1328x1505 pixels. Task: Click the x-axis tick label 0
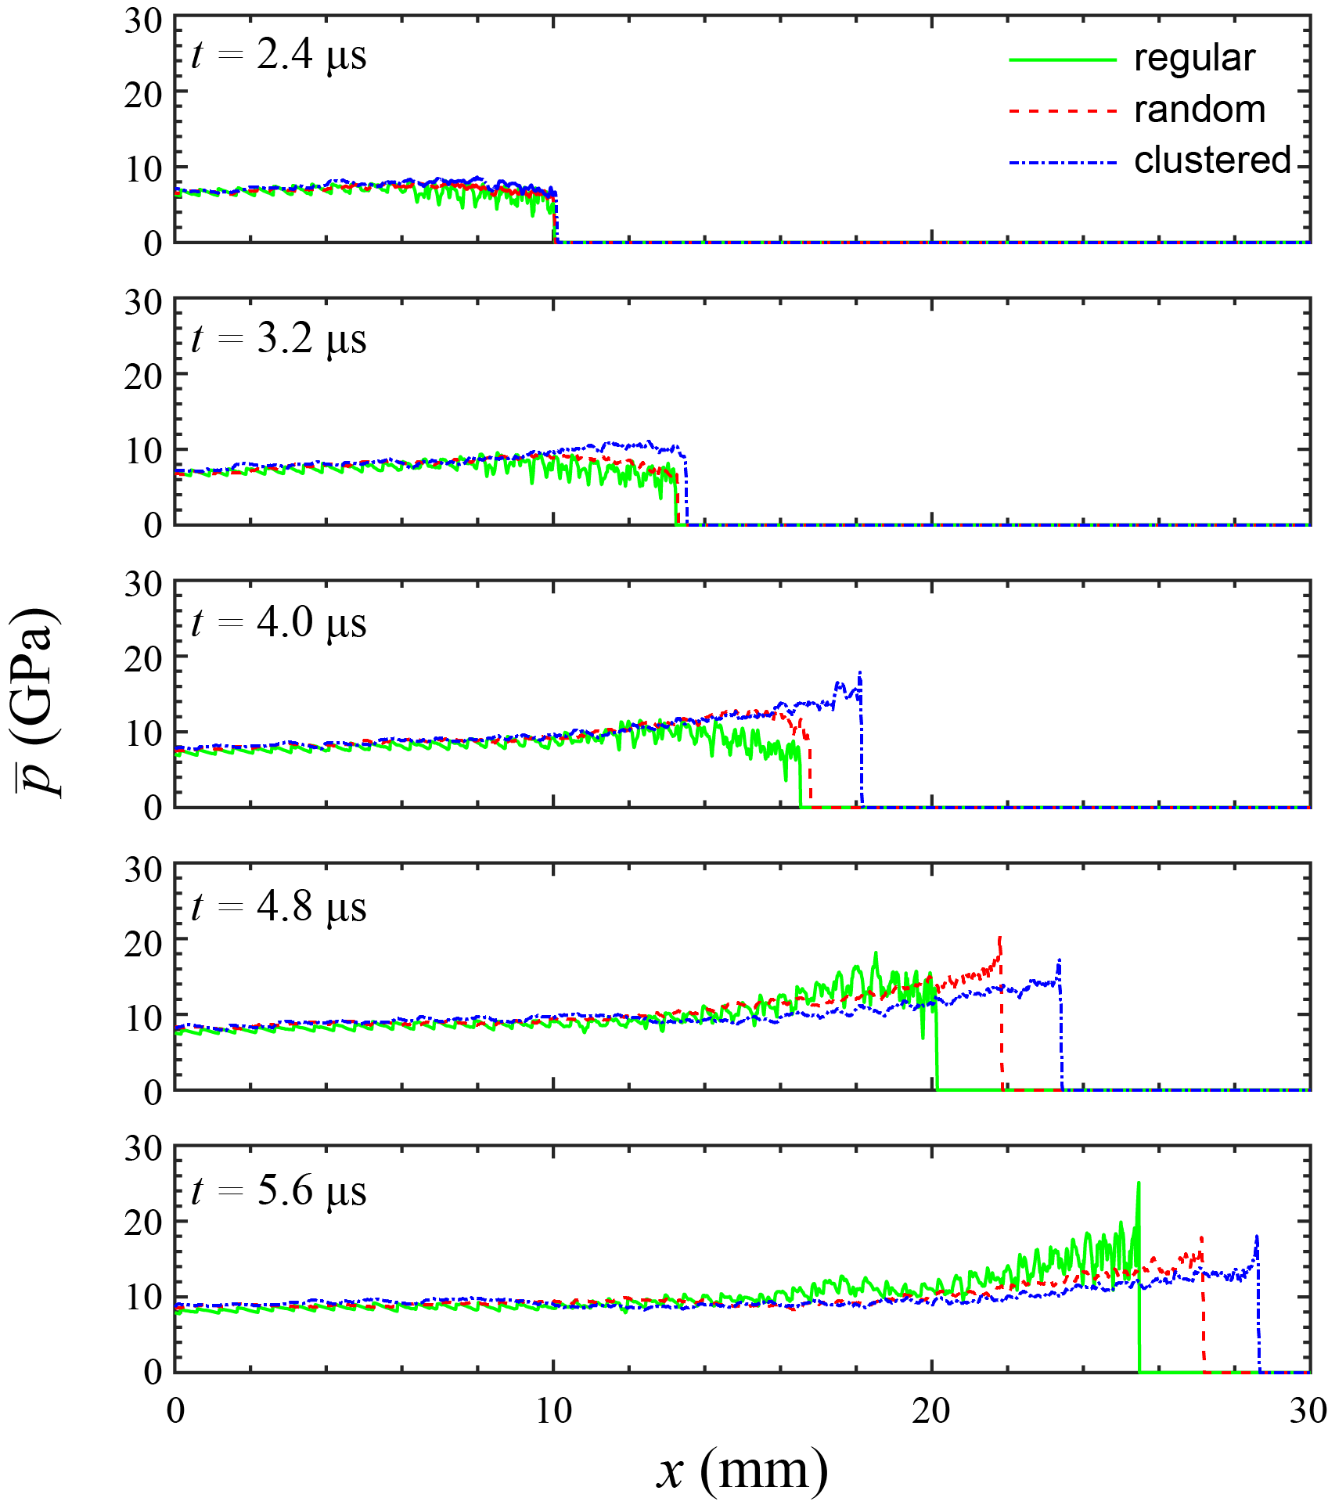click(175, 1410)
